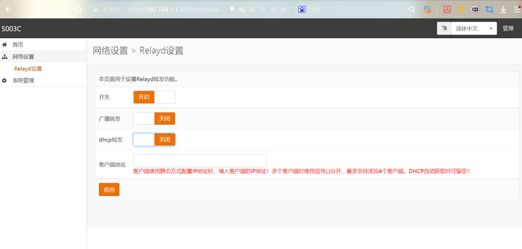
Task: Open the colorful apps grid icon
Action: [427, 9]
